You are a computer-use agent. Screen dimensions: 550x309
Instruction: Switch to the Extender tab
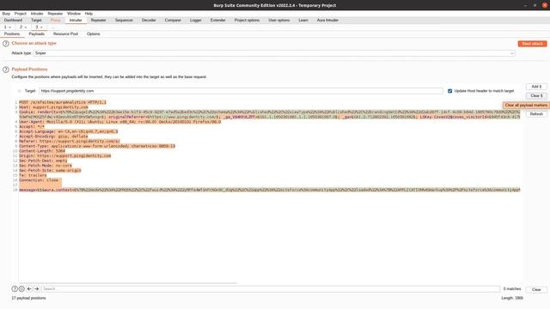pos(217,21)
